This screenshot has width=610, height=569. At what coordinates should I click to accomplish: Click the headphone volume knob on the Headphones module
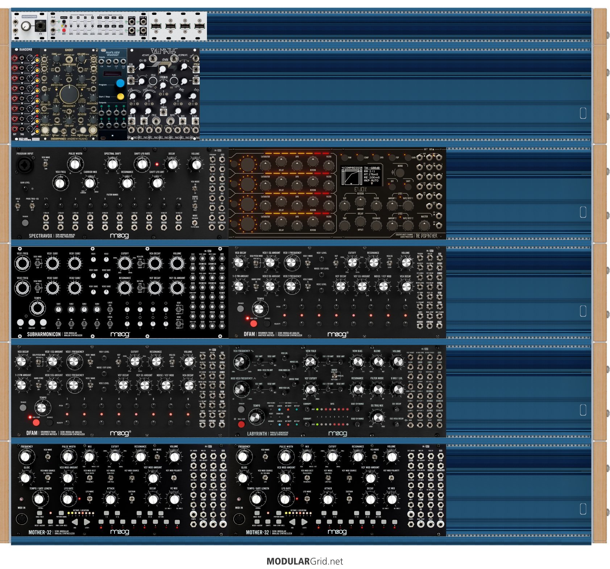(26, 26)
